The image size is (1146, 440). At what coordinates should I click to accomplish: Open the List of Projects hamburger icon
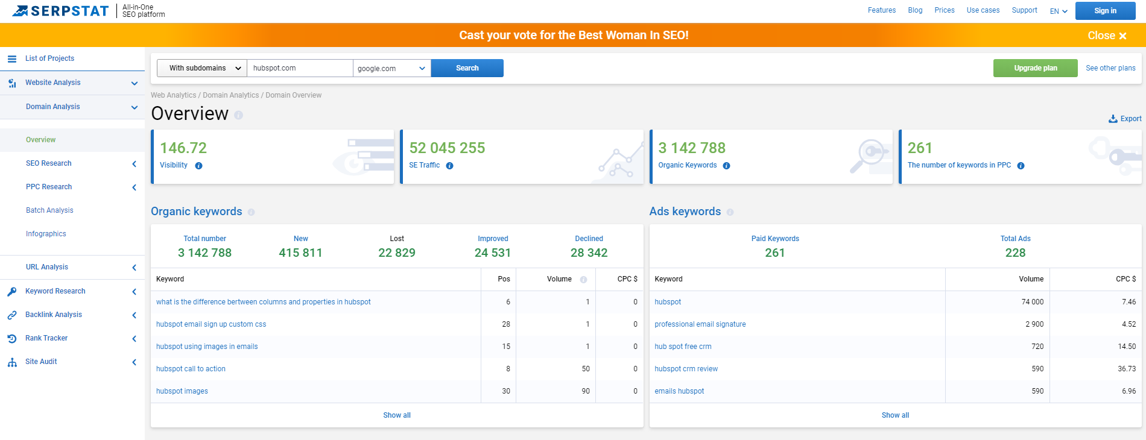[12, 59]
